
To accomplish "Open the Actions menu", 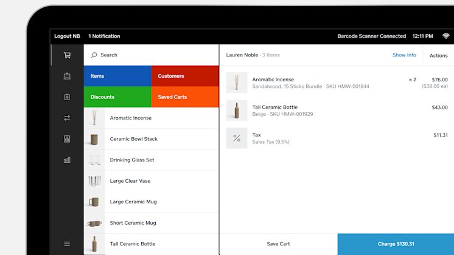I will coord(438,55).
